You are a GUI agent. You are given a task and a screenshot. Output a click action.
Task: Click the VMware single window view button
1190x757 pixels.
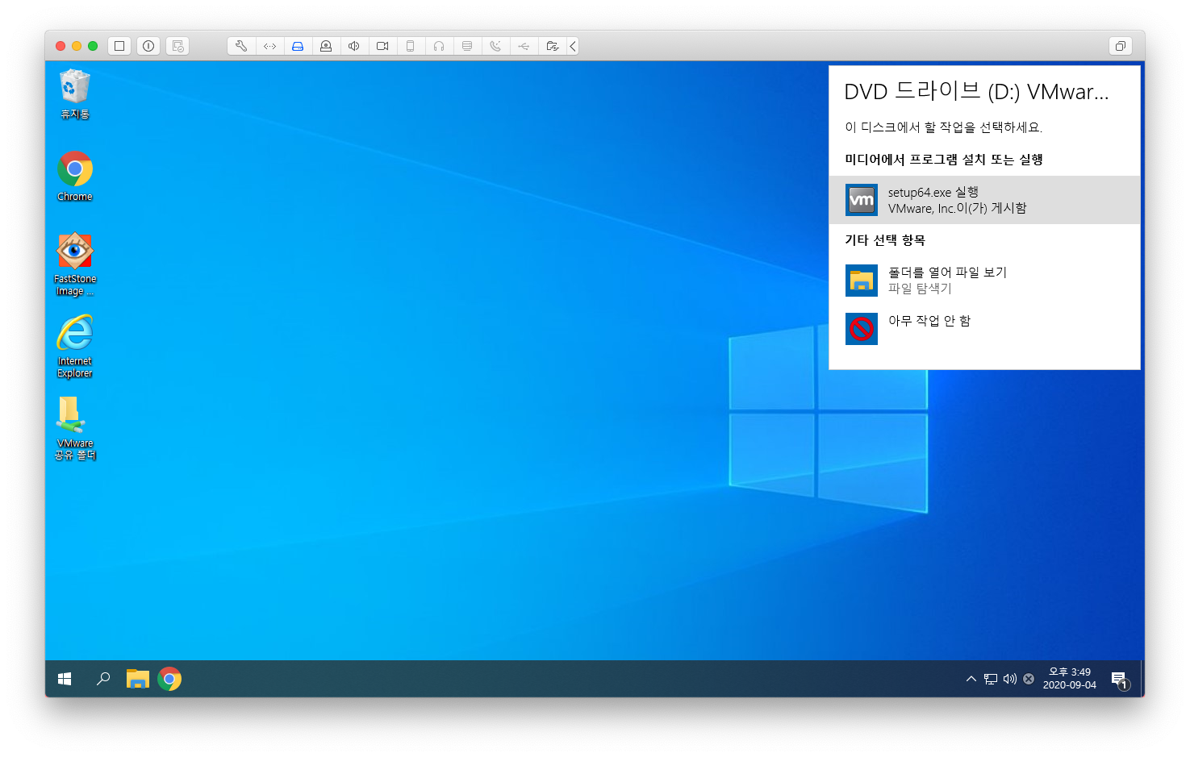pos(119,46)
